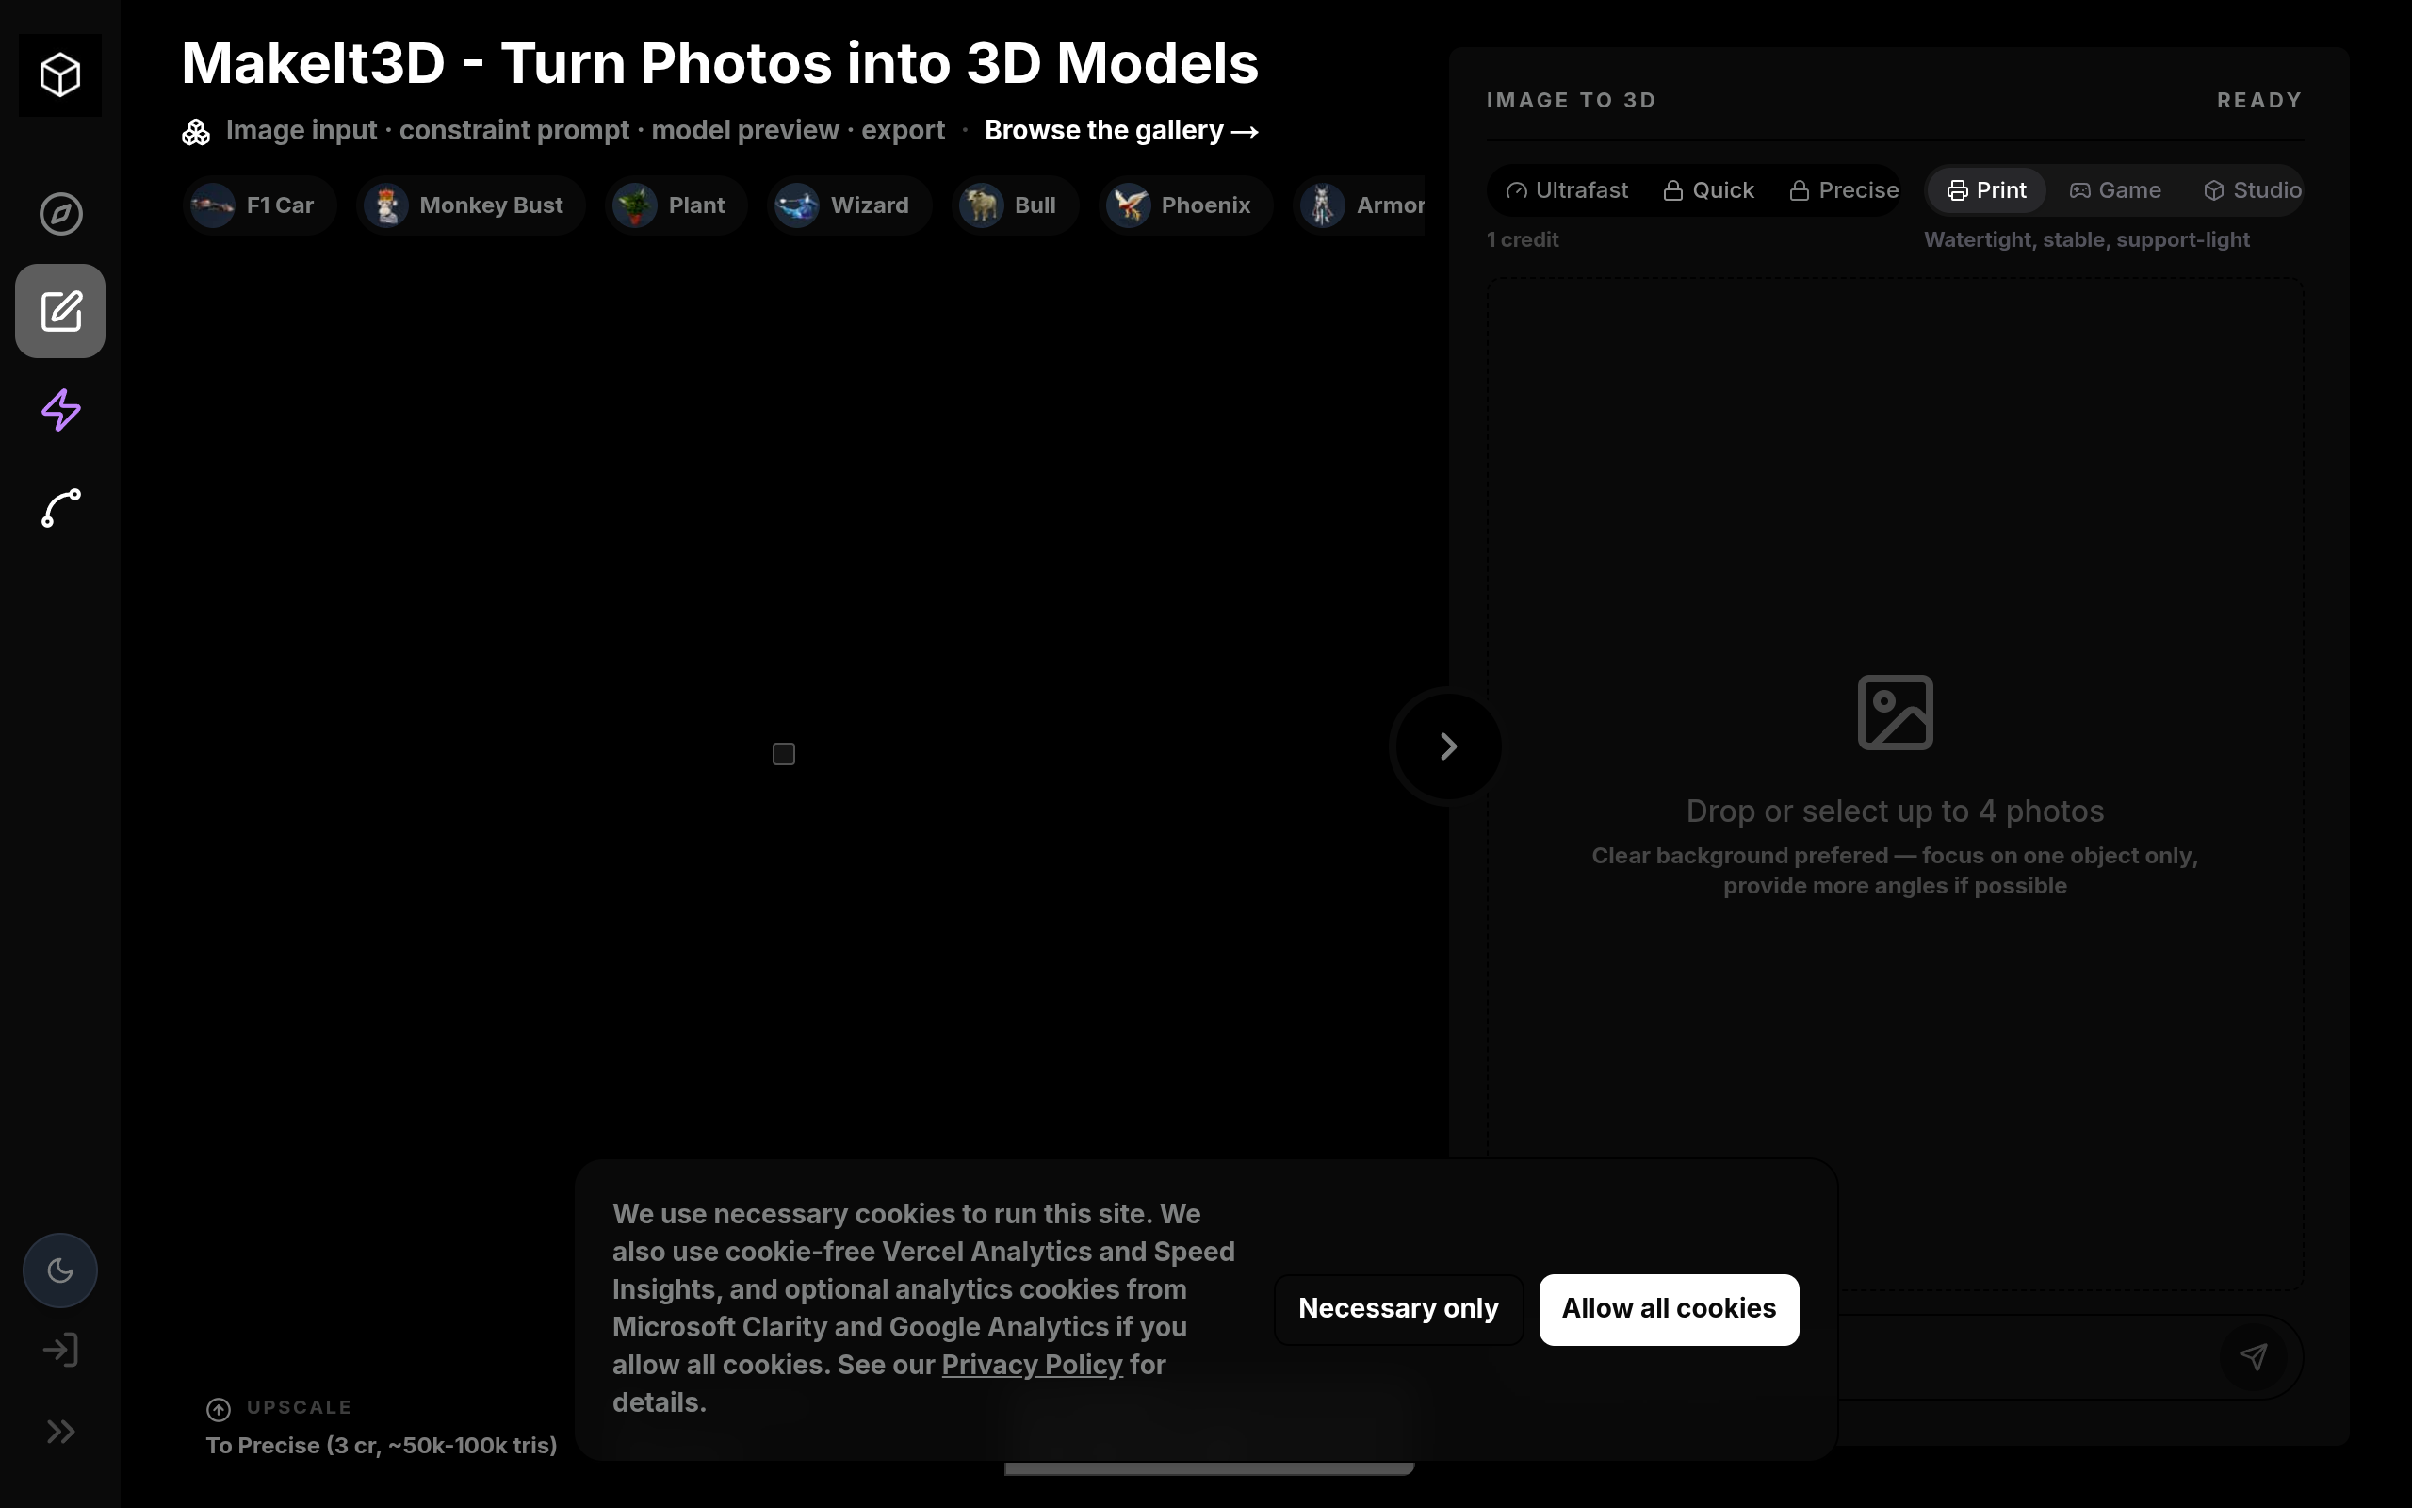
Task: Click the paper plane send button
Action: point(2254,1356)
